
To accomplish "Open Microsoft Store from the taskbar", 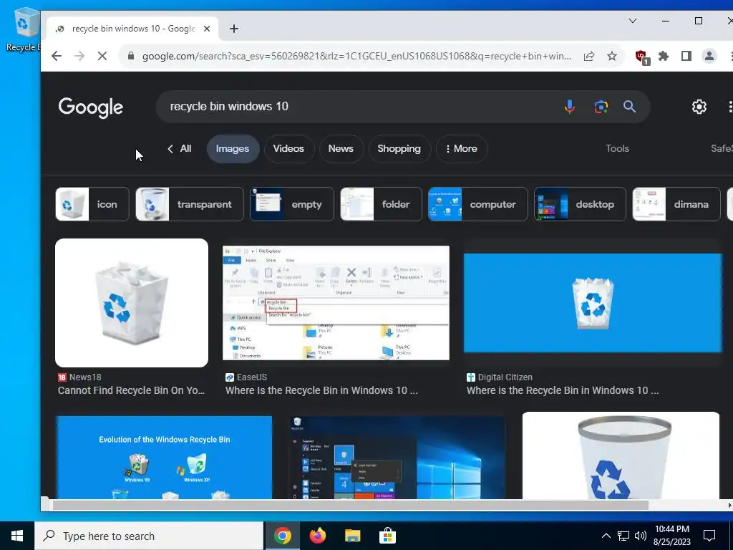I will pyautogui.click(x=387, y=536).
